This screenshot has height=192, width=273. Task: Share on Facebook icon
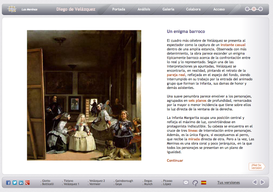tap(8, 183)
